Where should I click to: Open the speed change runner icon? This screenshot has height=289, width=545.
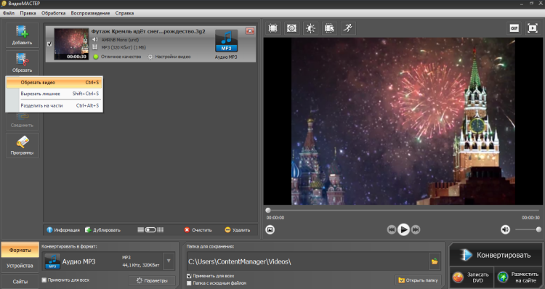(x=348, y=28)
